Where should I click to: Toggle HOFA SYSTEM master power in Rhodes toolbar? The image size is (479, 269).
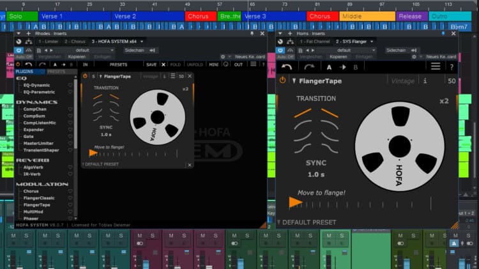coord(18,64)
